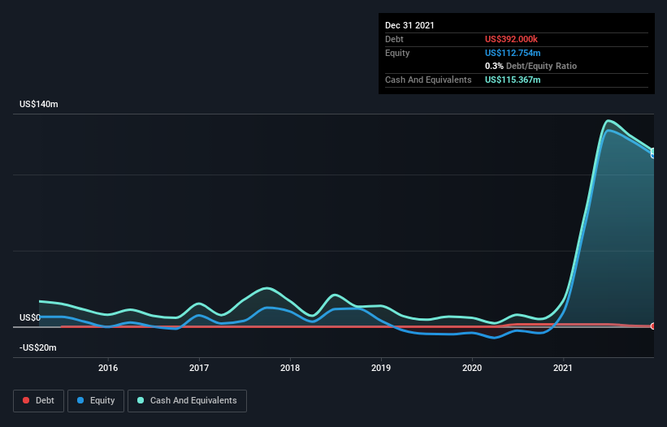Screen dimensions: 667x427
Task: Select the 2018 x-axis label
Action: tap(290, 368)
